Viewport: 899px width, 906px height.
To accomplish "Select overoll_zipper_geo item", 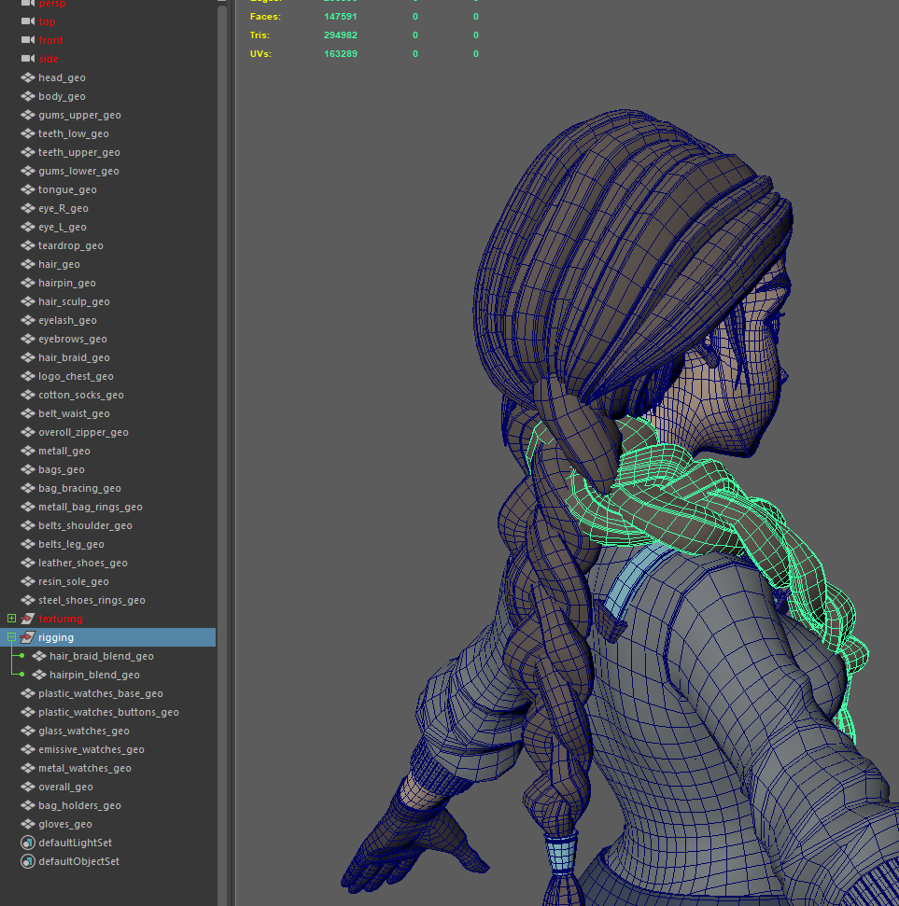I will (83, 432).
